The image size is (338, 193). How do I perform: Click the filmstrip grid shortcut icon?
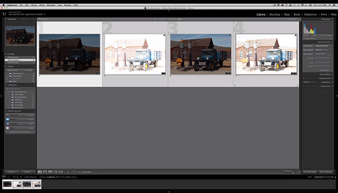(14, 177)
